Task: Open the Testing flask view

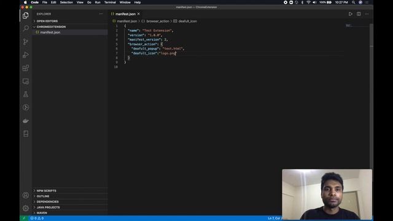Action: pyautogui.click(x=26, y=94)
